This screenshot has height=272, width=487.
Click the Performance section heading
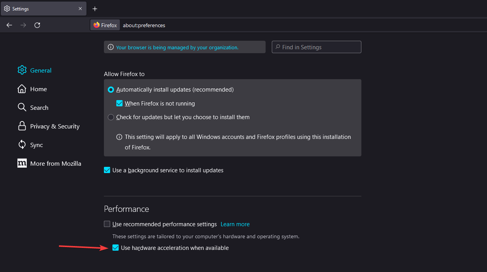click(x=126, y=209)
